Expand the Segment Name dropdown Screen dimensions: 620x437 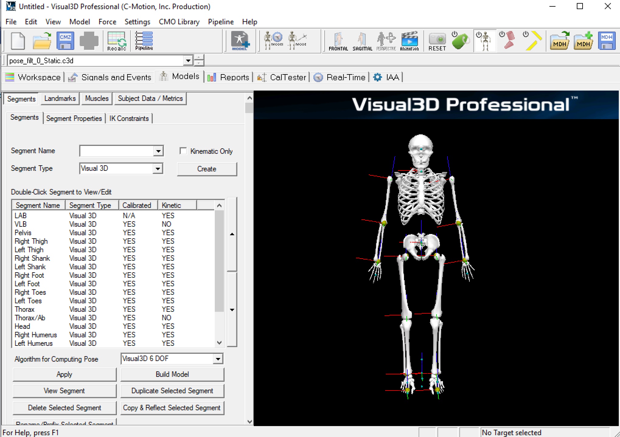(x=158, y=151)
